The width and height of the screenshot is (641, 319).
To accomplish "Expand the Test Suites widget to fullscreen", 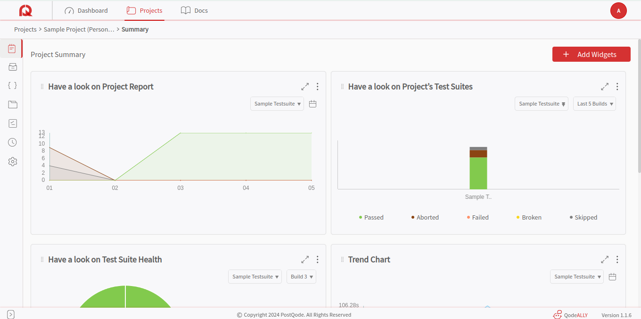I will click(605, 87).
